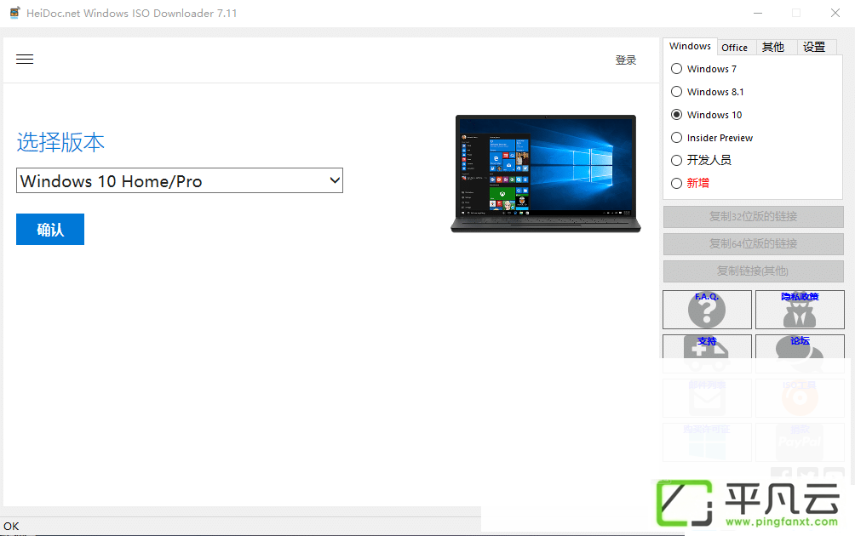This screenshot has width=855, height=536.
Task: Open the hamburger menu icon
Action: pyautogui.click(x=25, y=60)
